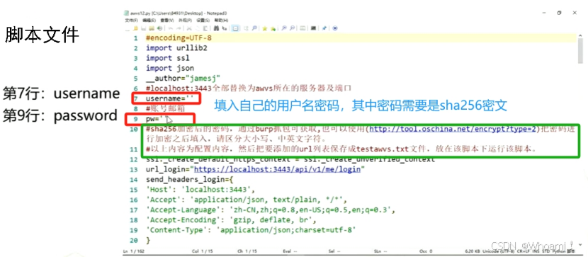
Task: Click the 'import json' line
Action: pos(170,68)
